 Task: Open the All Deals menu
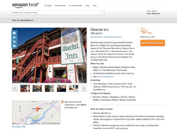48,6
